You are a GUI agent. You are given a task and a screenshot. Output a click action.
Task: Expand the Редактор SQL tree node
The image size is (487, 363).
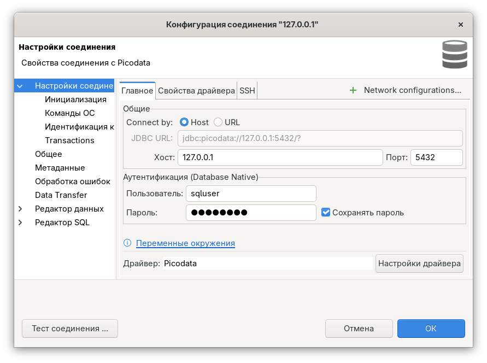pyautogui.click(x=20, y=223)
